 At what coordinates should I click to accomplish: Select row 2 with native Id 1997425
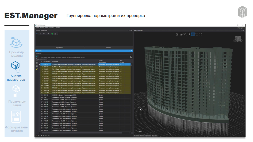(86, 67)
